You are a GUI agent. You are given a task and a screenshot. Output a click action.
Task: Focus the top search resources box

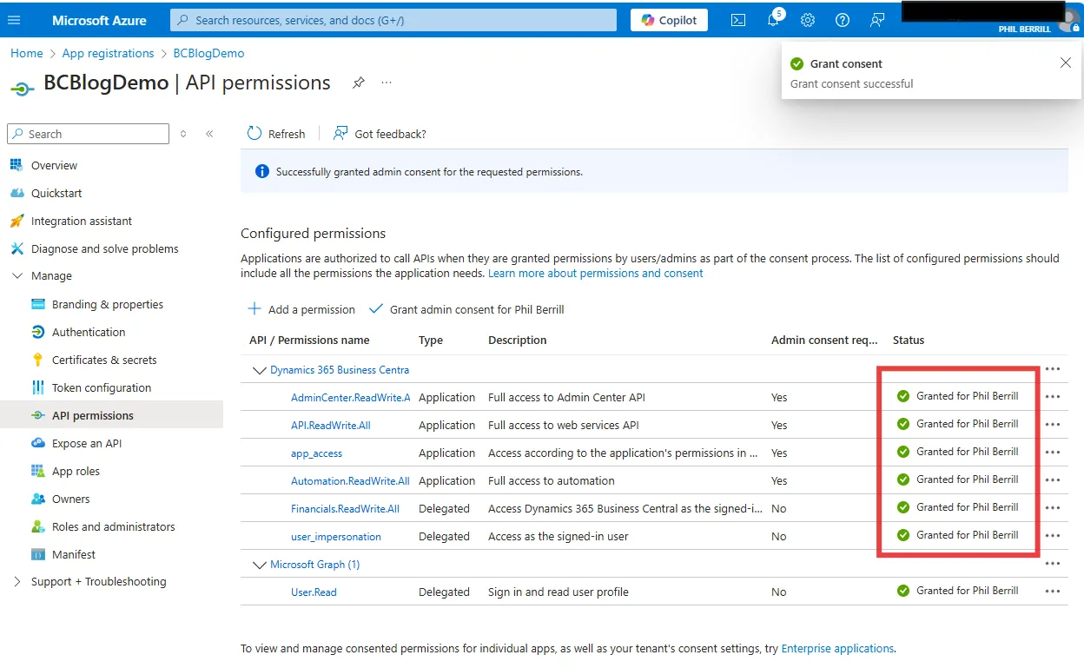click(393, 20)
